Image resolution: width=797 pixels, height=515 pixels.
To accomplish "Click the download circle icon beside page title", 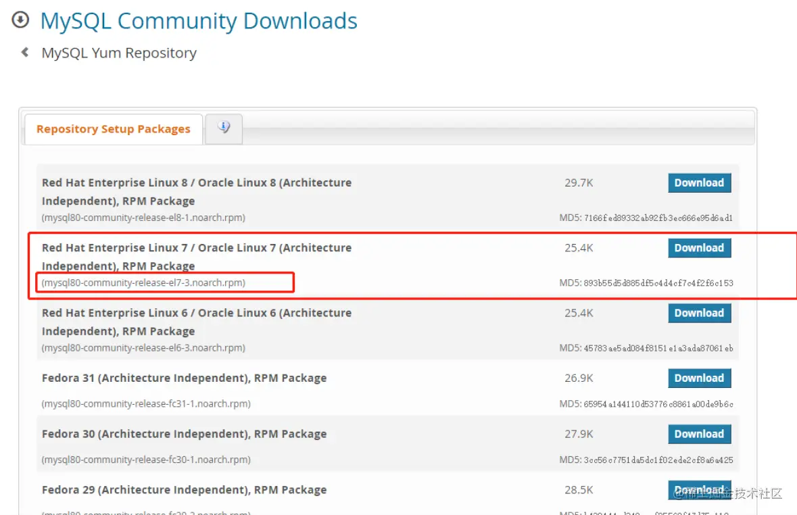I will click(x=20, y=20).
